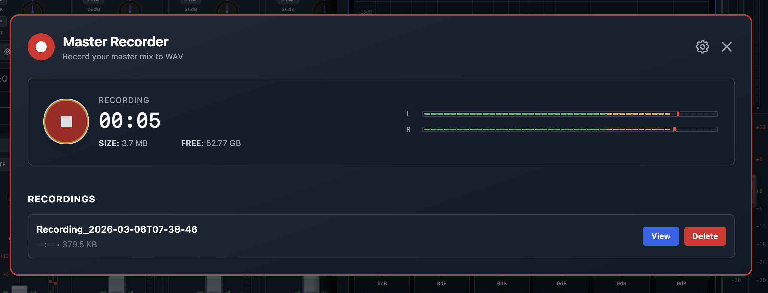Screen dimensions: 768x293
Task: Stop the active recording
Action: tap(66, 122)
